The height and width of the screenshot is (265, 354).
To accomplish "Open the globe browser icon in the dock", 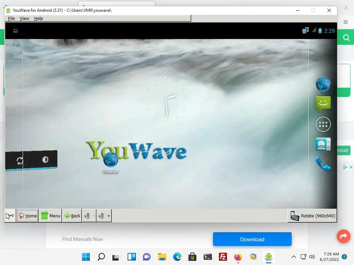I will coord(323,84).
